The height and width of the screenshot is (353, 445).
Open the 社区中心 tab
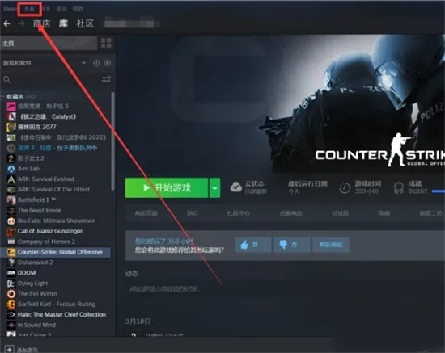[x=239, y=213]
